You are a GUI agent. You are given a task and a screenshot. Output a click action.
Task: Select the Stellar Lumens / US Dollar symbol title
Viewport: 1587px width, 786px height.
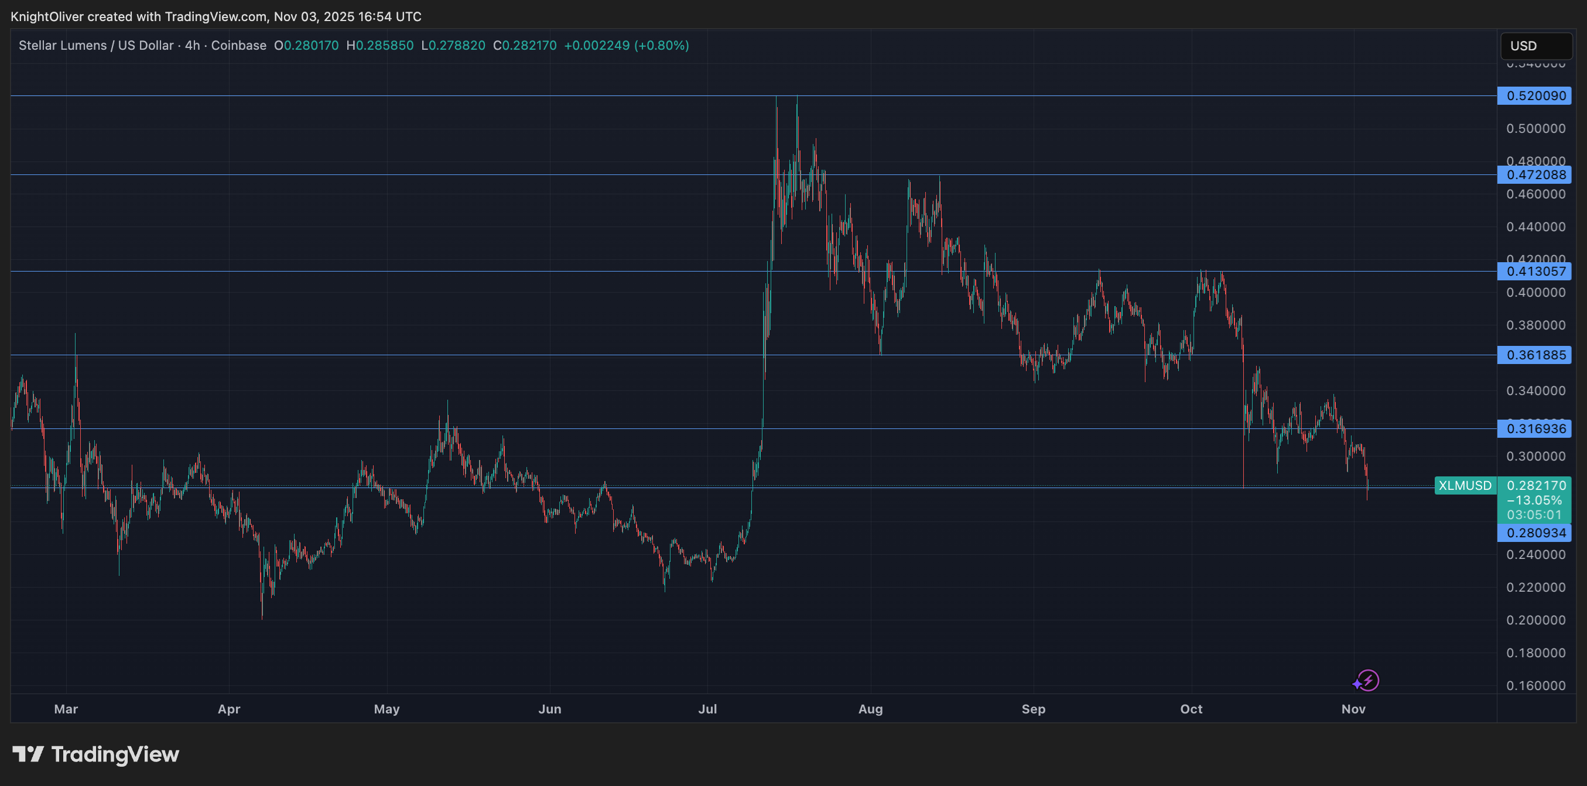coord(95,45)
